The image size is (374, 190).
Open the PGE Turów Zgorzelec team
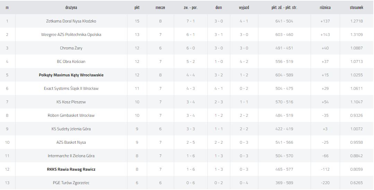point(71,183)
